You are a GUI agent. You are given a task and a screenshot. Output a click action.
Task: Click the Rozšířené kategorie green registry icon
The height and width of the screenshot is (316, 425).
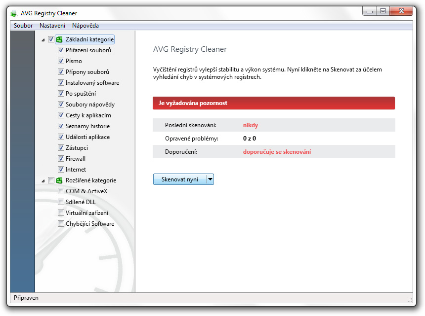[59, 180]
